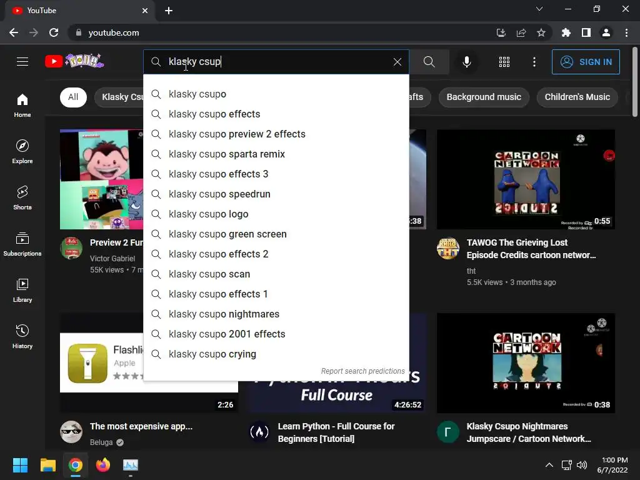Select 'klasky csupo effects 1' suggestion
640x480 pixels.
click(276, 294)
